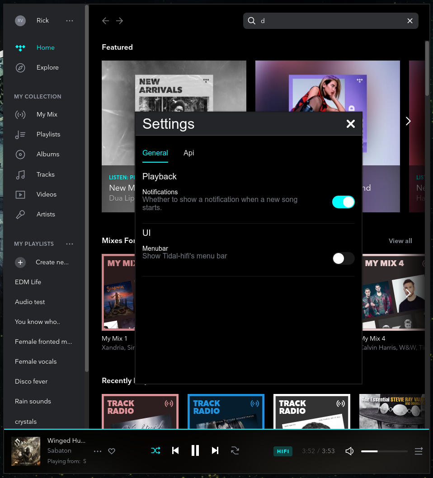Mute the volume speaker icon

click(x=349, y=451)
